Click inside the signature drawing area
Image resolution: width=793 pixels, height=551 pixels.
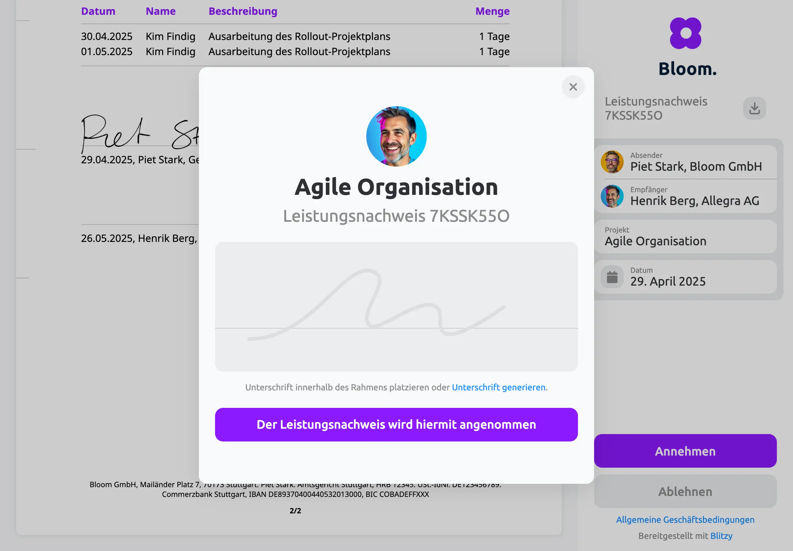click(396, 306)
